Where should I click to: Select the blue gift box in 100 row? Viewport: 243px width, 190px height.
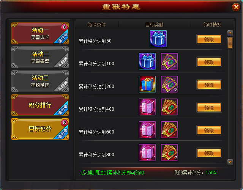coord(147,61)
